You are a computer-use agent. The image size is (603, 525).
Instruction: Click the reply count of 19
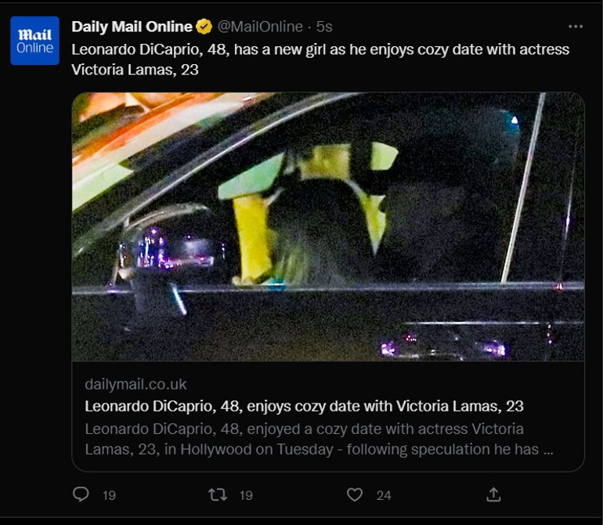click(x=109, y=495)
